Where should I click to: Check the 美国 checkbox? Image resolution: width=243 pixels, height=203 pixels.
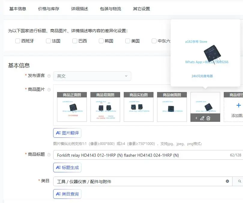tap(128, 41)
